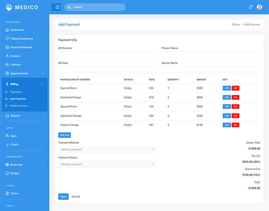The image size is (269, 211).
Task: Open the Payment Status dropdown
Action: [107, 164]
